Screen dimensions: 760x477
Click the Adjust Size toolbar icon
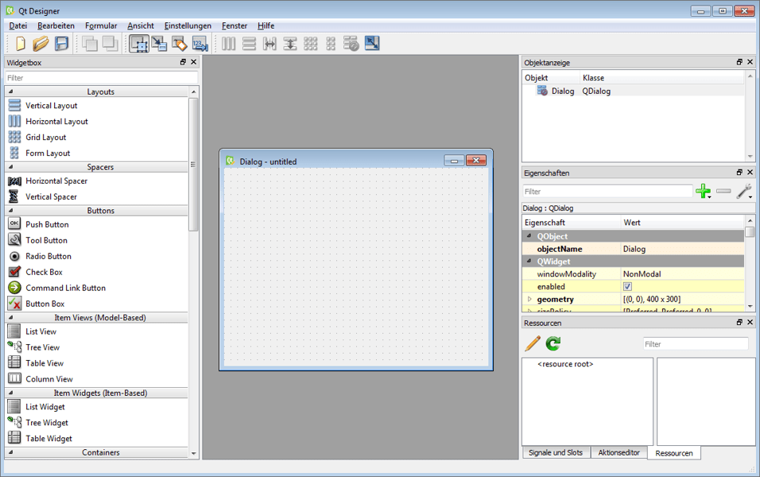click(372, 44)
